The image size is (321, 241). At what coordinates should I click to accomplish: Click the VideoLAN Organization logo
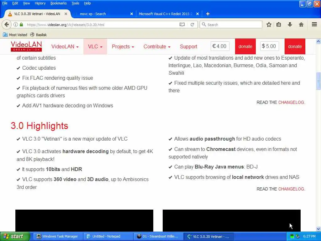[26, 46]
